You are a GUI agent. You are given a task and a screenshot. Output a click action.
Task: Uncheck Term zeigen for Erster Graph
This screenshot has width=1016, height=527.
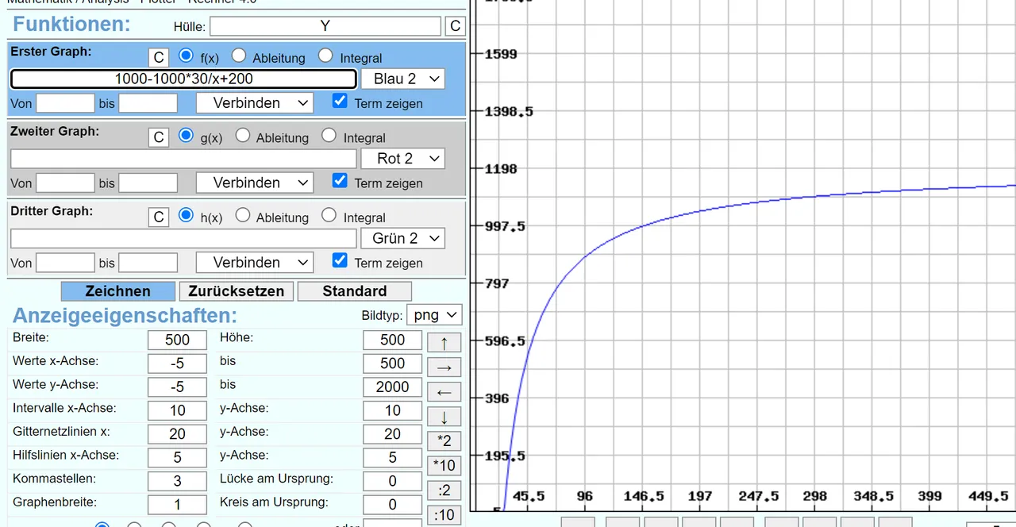(x=340, y=101)
